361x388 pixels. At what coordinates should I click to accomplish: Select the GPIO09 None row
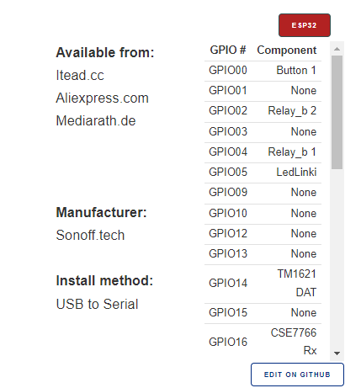[263, 193]
